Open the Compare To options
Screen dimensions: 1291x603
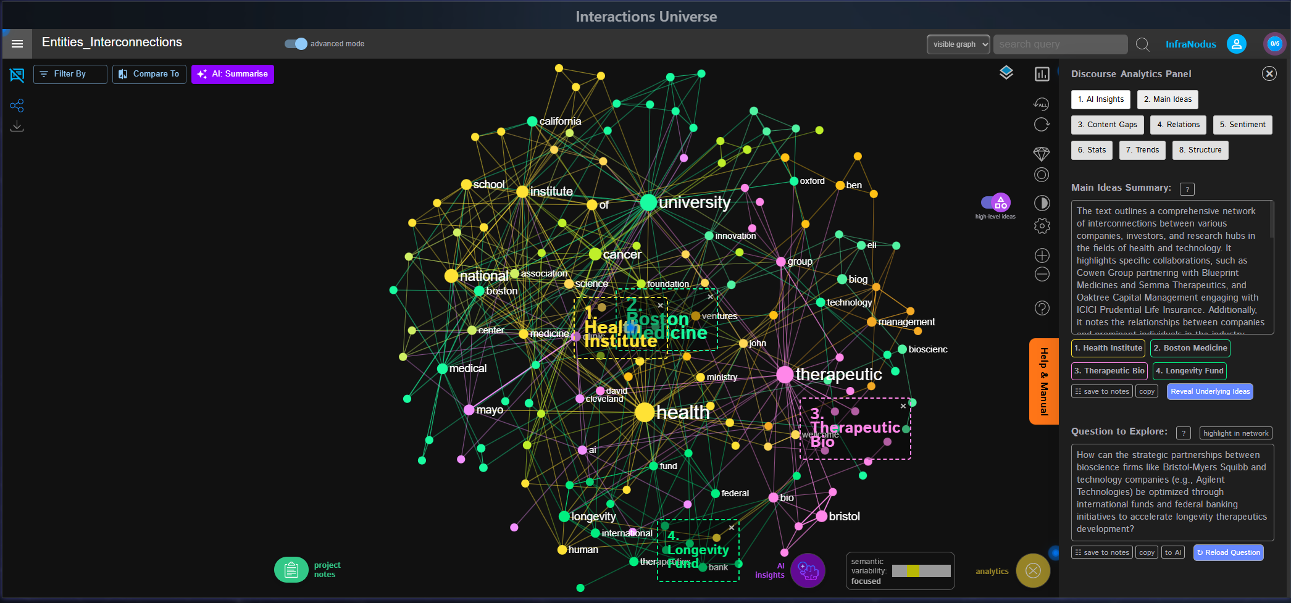point(149,74)
